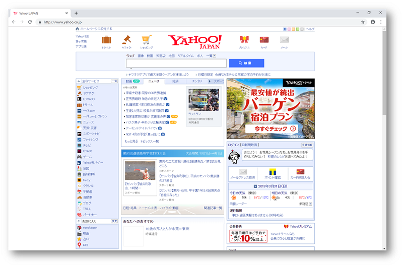The image size is (403, 267).
Task: Click the 不動産 house icon in sidebar
Action: pyautogui.click(x=80, y=192)
